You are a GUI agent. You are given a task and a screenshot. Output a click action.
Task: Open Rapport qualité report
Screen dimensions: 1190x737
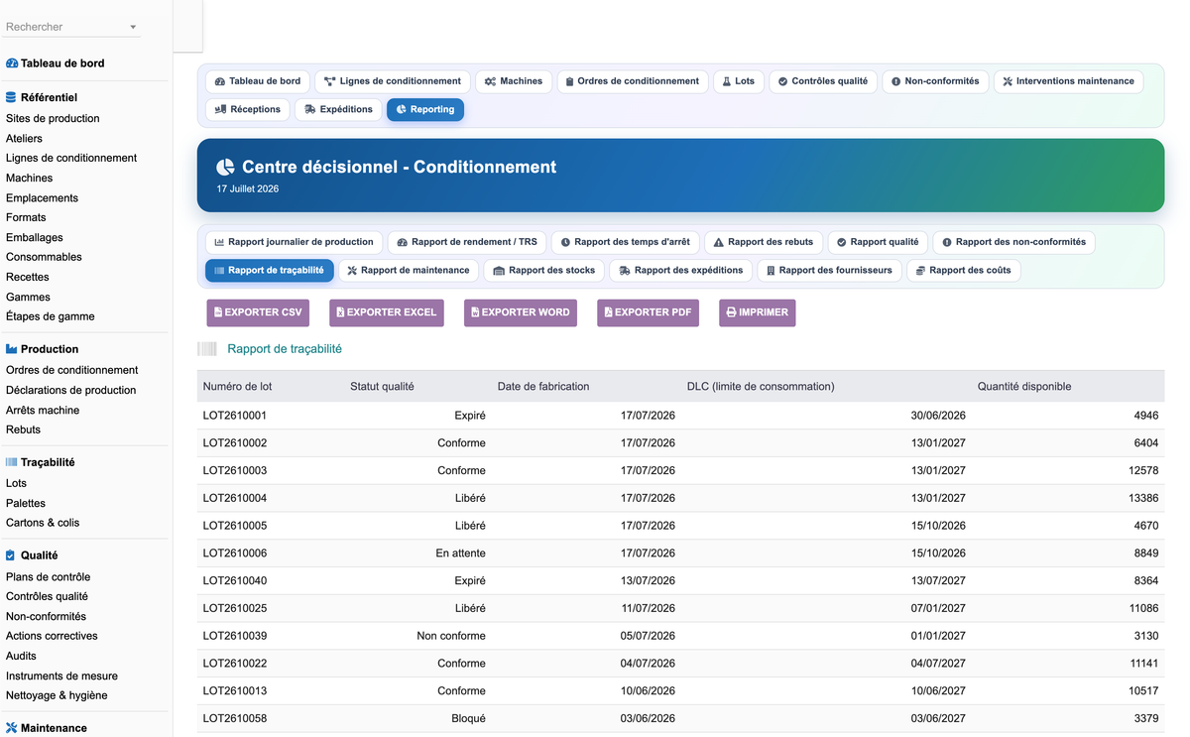(x=878, y=242)
